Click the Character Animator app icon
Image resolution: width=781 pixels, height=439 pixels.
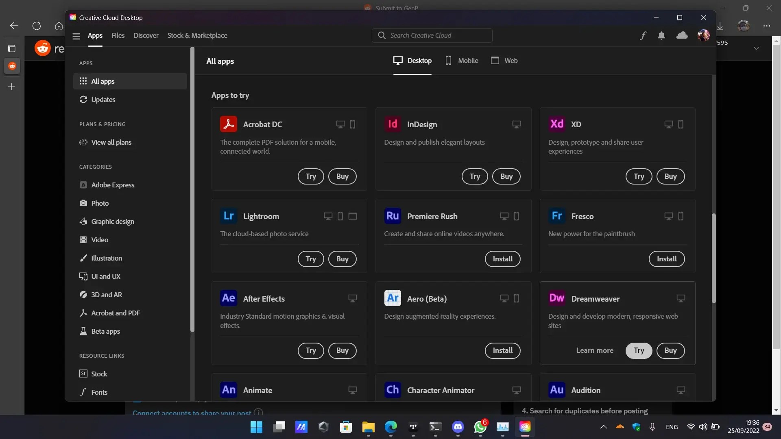[393, 390]
